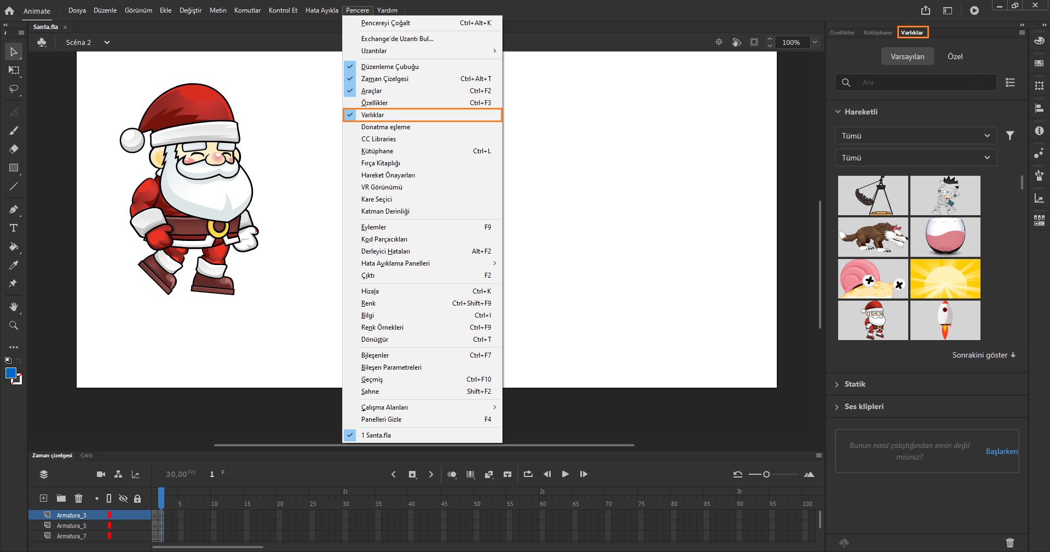Toggle the rotation tool above the stage
The image size is (1050, 552).
(736, 42)
